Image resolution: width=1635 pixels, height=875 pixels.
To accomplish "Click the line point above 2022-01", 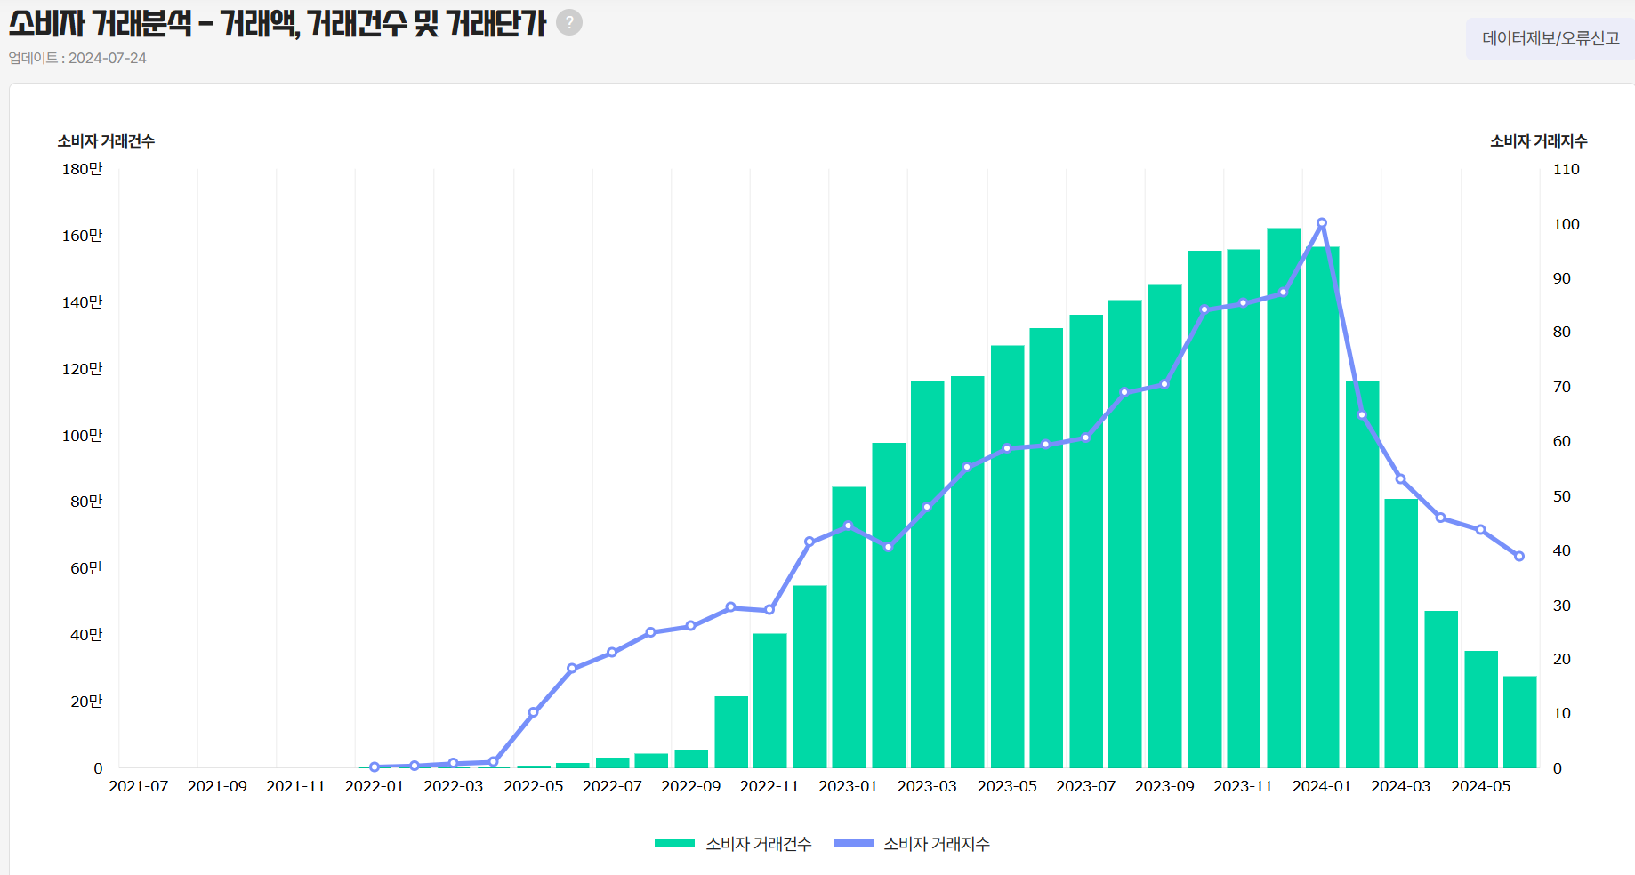I will 375,767.
